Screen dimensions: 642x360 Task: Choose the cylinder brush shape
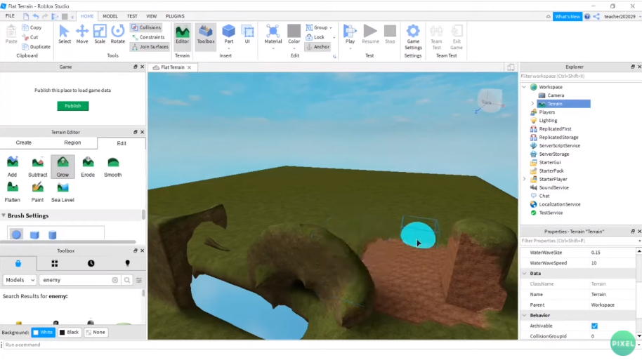click(53, 235)
